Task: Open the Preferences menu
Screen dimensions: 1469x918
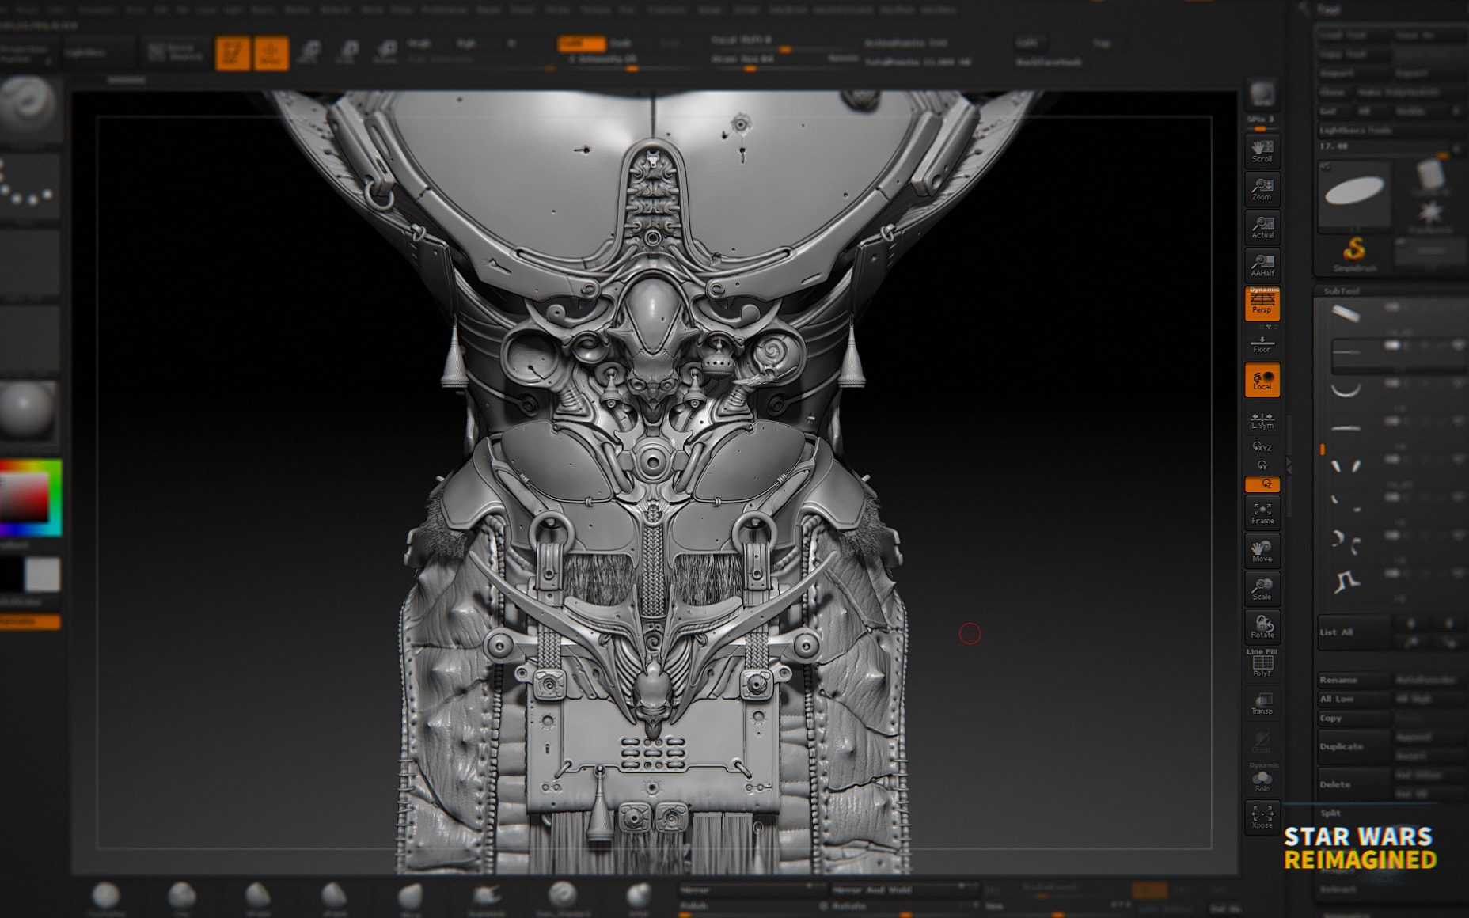Action: pos(444,9)
